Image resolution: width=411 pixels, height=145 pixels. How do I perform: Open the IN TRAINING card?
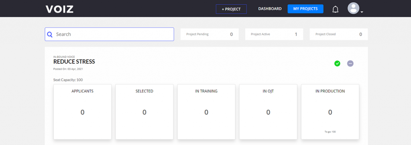point(206,112)
